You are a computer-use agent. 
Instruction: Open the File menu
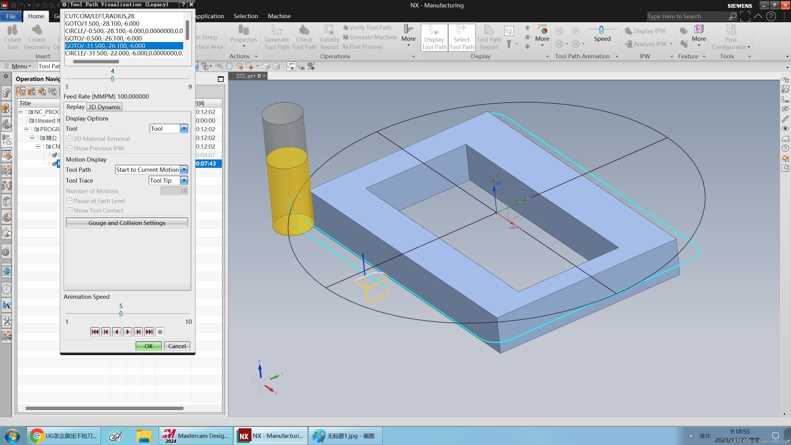11,16
